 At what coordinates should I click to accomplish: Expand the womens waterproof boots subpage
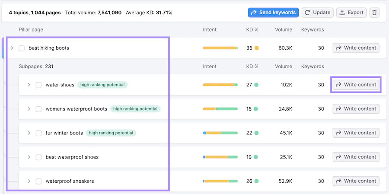coord(29,109)
